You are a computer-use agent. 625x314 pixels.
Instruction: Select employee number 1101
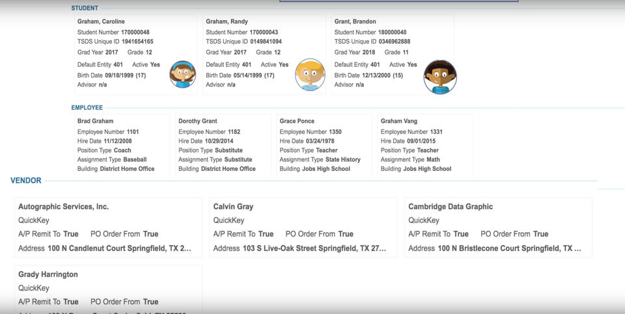click(133, 132)
